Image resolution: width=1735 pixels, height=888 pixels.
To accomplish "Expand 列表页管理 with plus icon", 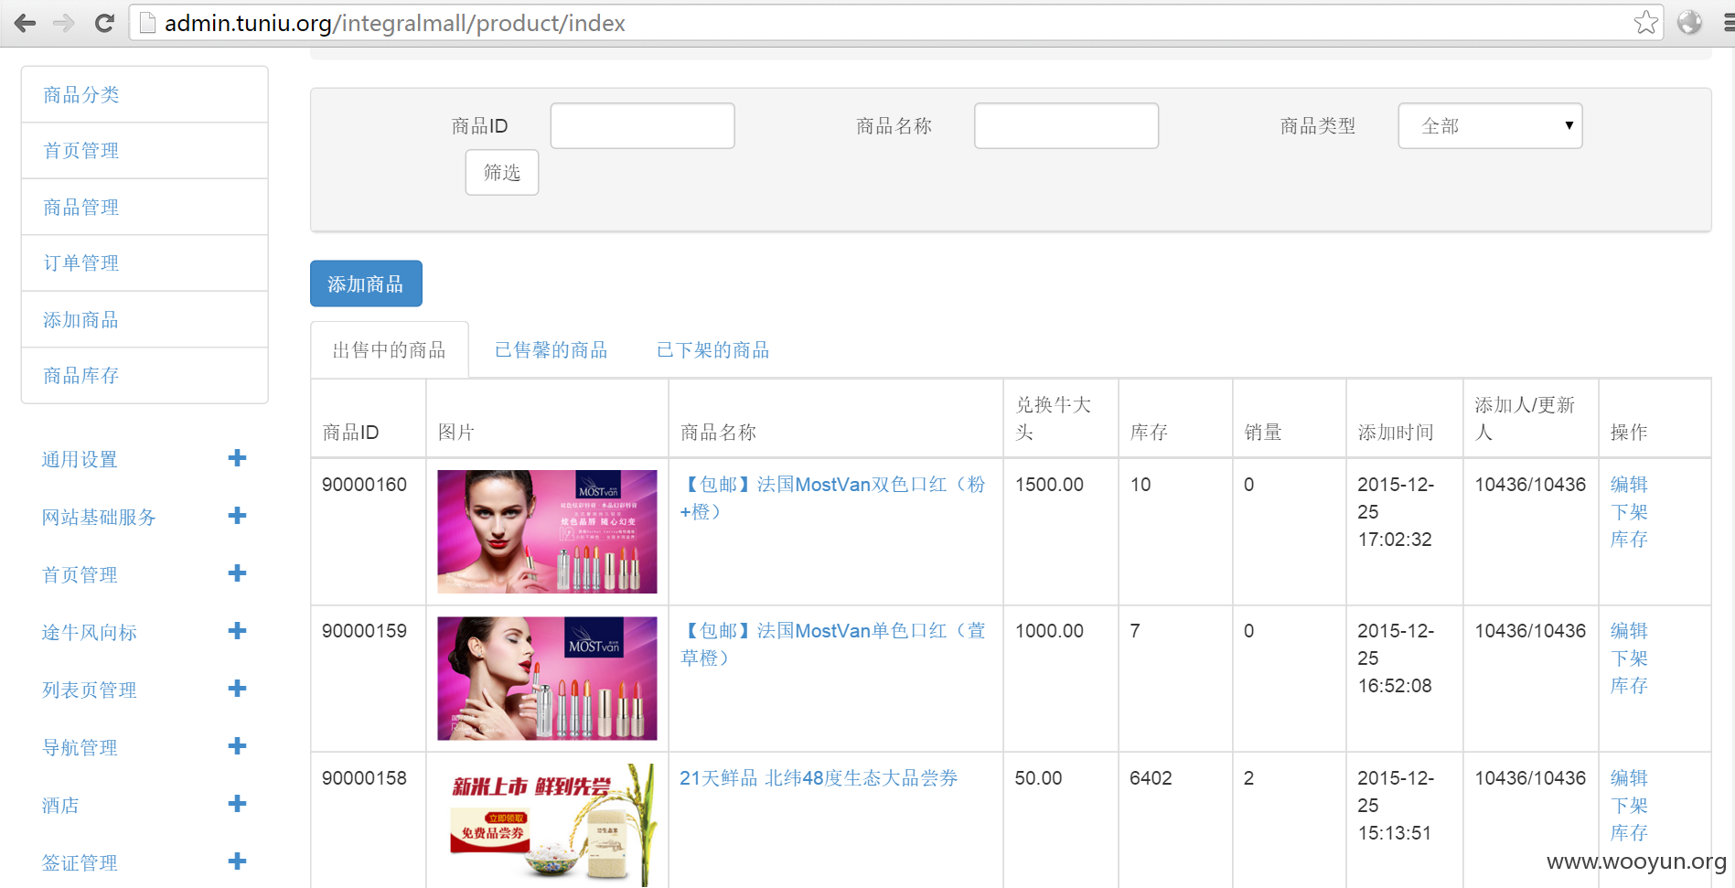I will click(237, 689).
